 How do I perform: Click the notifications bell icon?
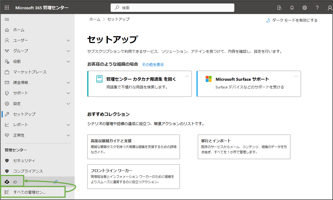click(x=292, y=8)
